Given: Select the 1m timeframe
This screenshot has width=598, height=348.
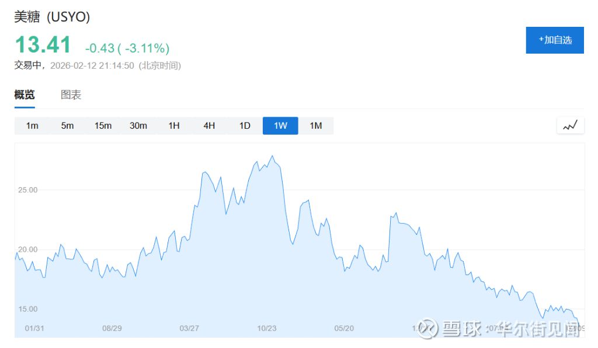Looking at the screenshot, I should (x=32, y=126).
